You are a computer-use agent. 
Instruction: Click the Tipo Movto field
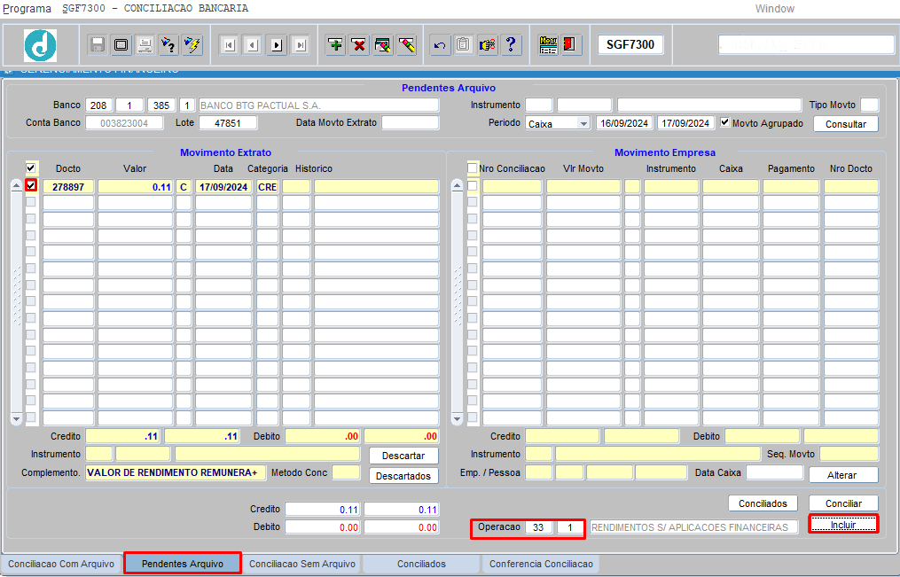[x=869, y=105]
